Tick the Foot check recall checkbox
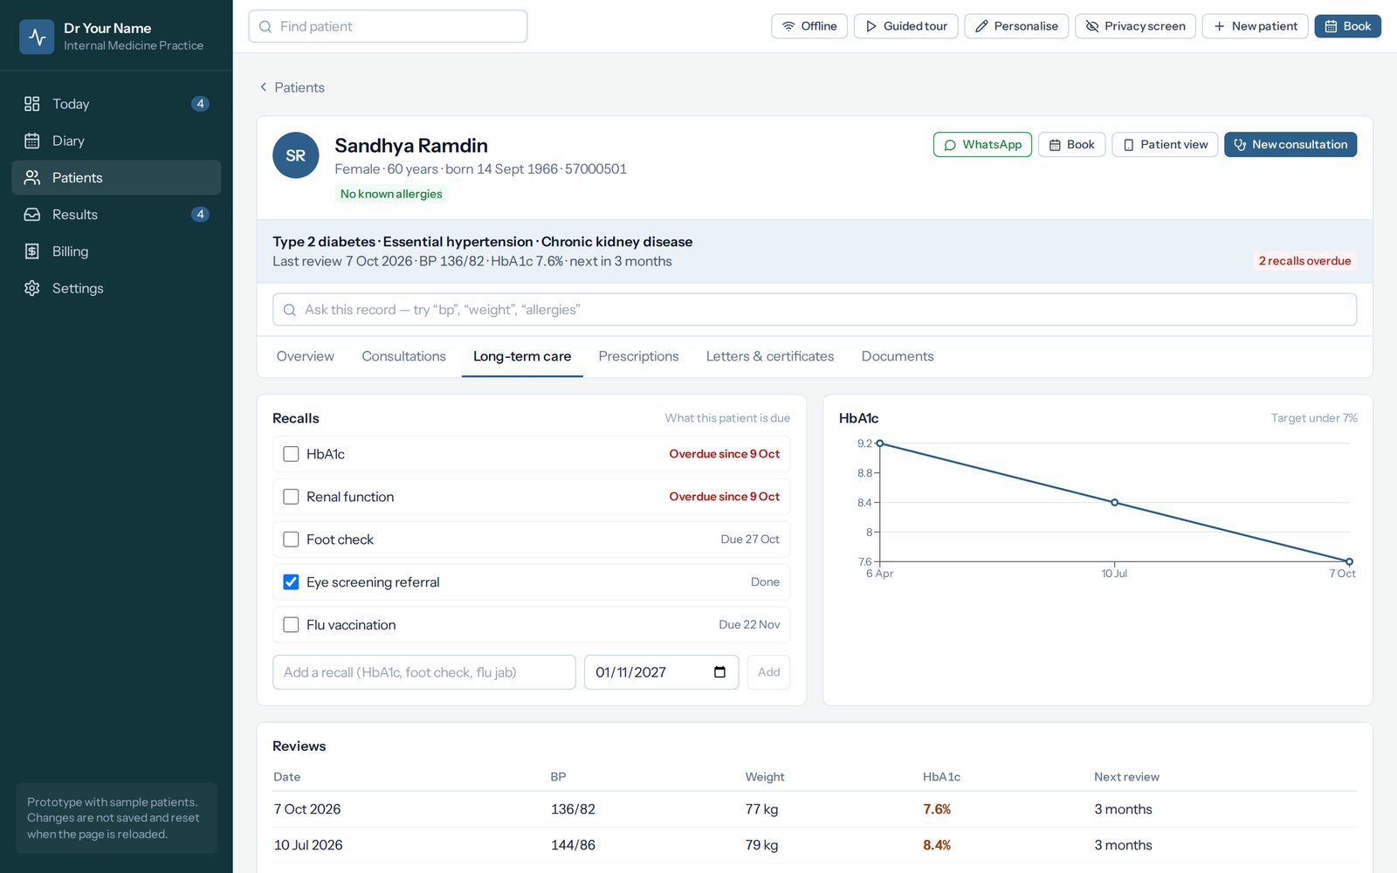Image resolution: width=1397 pixels, height=873 pixels. (x=291, y=540)
